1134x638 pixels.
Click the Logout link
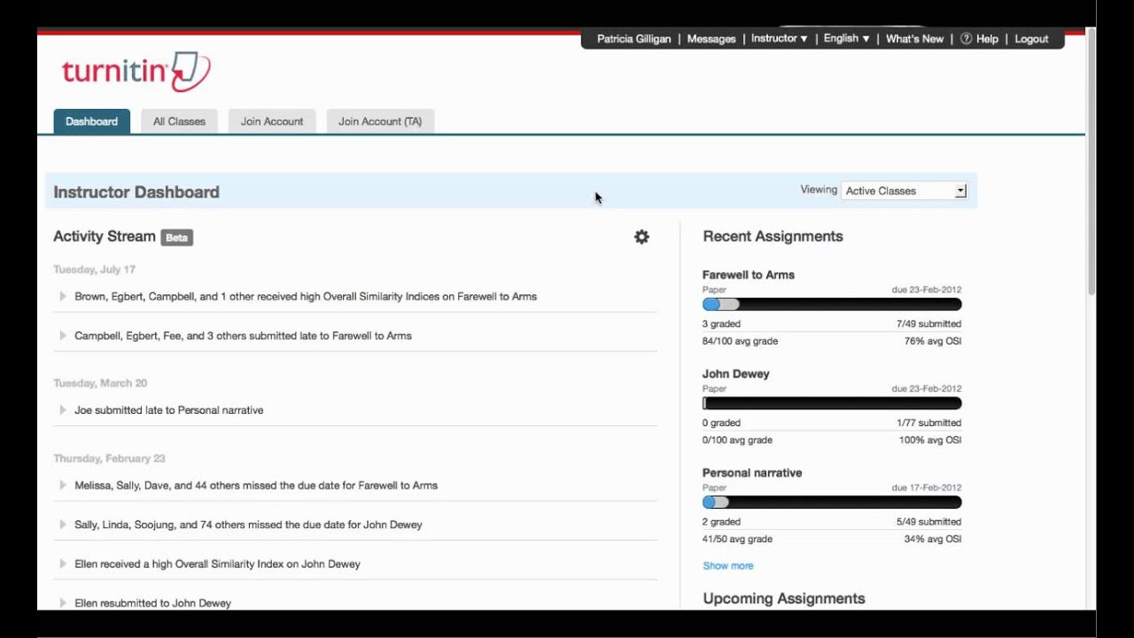click(x=1031, y=39)
